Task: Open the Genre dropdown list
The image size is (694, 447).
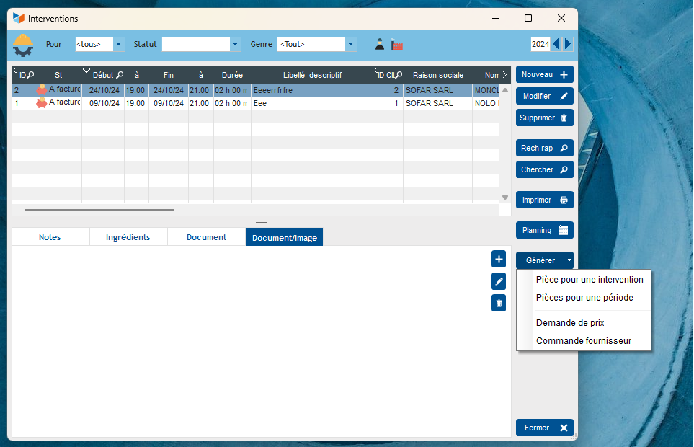Action: coord(351,44)
